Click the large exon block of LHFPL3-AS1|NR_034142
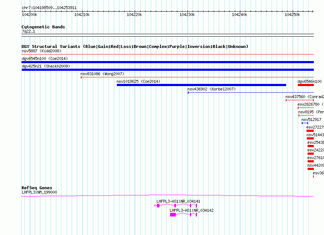 (x=173, y=215)
